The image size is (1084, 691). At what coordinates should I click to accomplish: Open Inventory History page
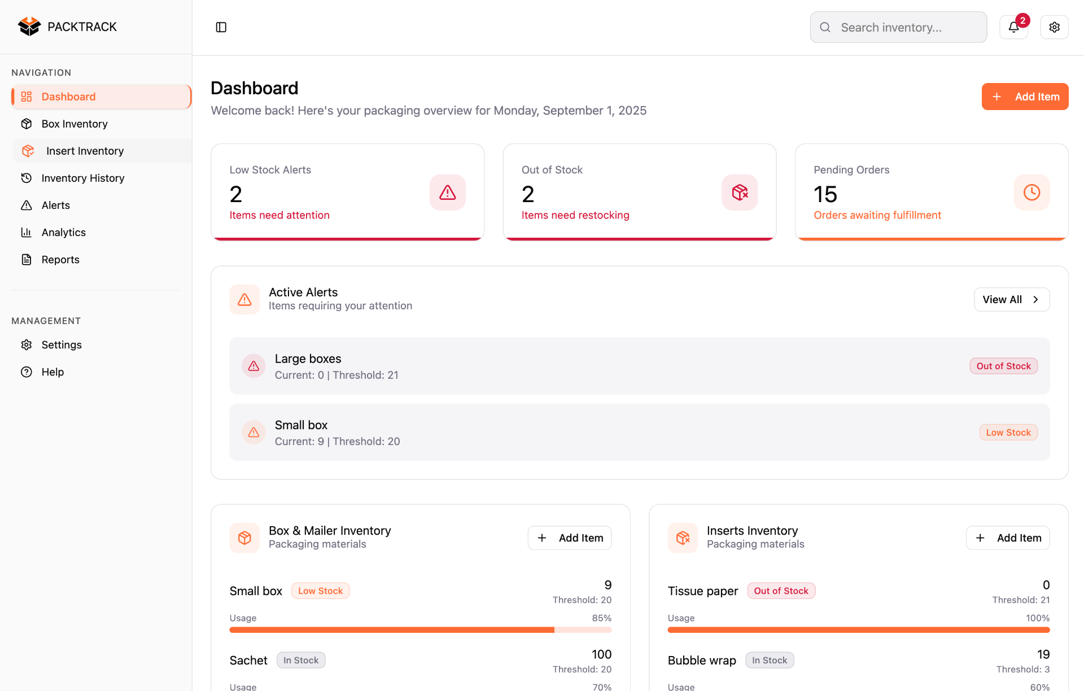83,178
